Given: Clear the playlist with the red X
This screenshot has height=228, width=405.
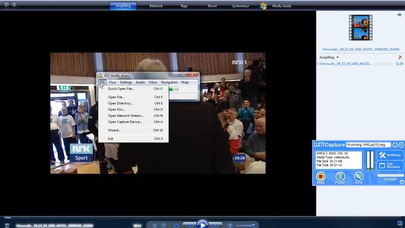Looking at the screenshot, I should 400,57.
